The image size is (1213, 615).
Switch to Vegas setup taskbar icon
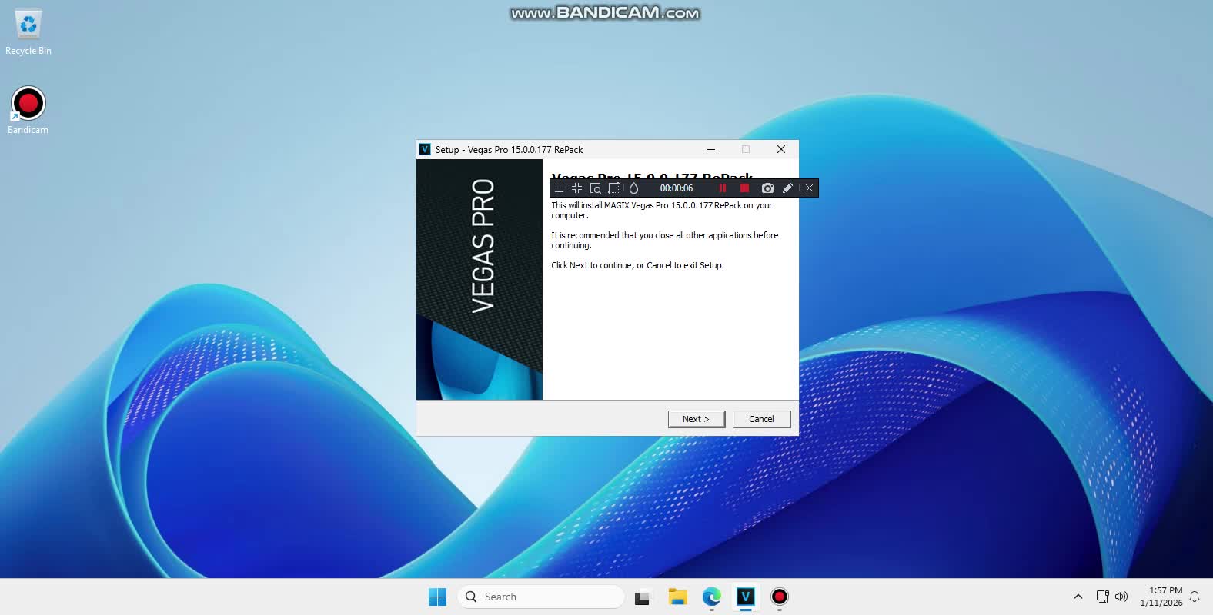point(745,597)
